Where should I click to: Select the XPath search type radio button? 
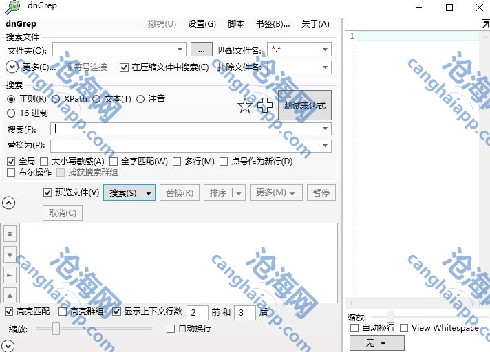coord(56,99)
